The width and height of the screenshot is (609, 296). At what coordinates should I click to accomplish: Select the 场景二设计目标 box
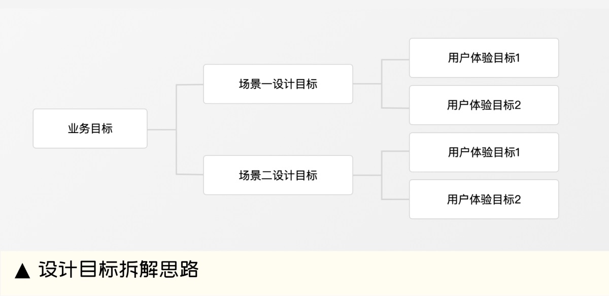tap(278, 175)
